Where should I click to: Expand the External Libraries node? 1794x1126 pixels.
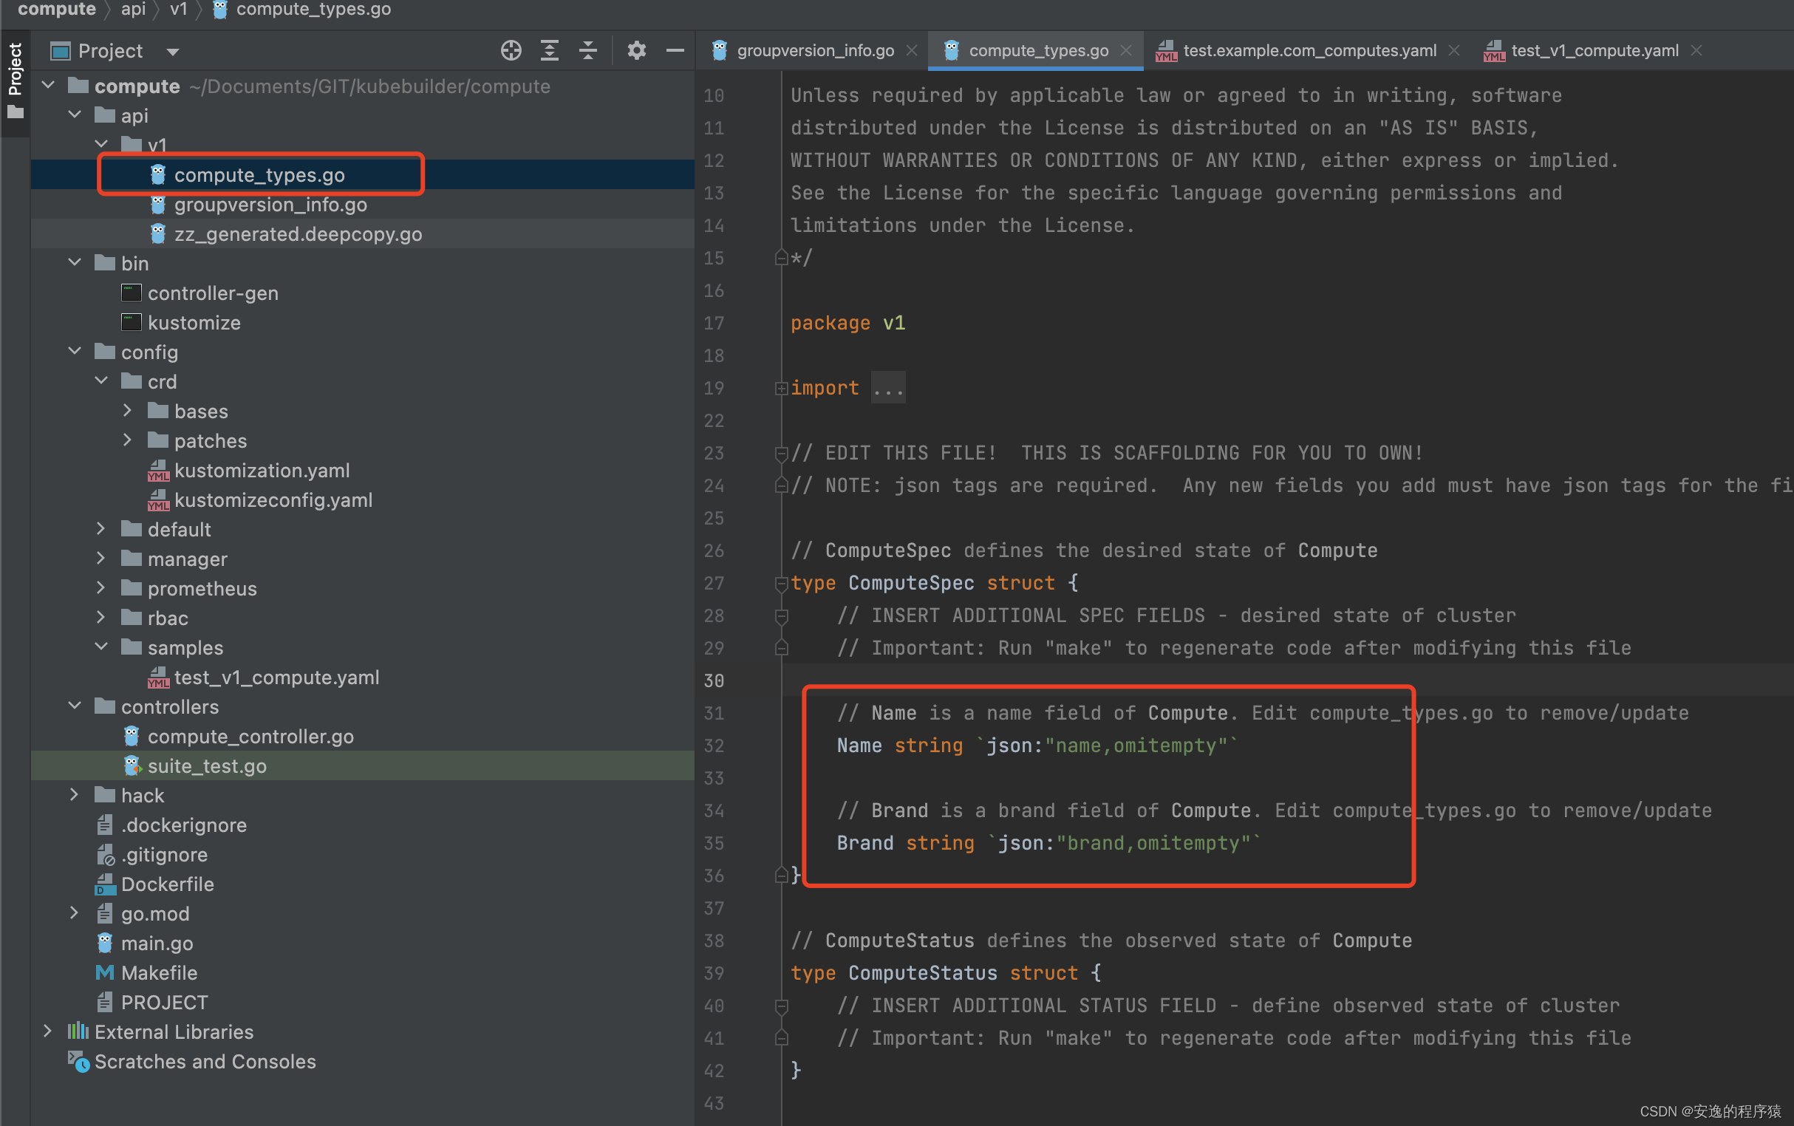tap(48, 1031)
